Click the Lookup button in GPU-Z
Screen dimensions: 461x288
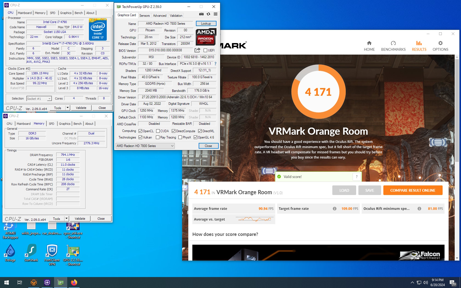click(206, 24)
